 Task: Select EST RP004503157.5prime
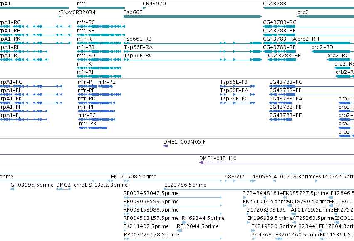pyautogui.click(x=151, y=218)
